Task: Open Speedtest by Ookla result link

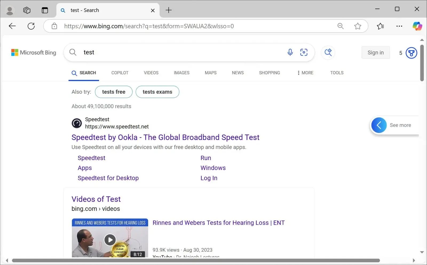Action: (165, 137)
